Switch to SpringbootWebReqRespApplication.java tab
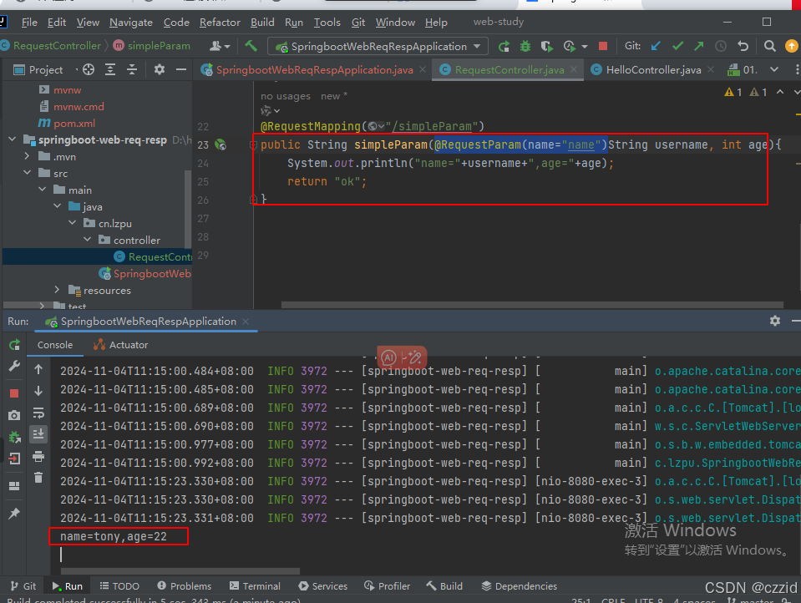The width and height of the screenshot is (801, 603). (314, 69)
